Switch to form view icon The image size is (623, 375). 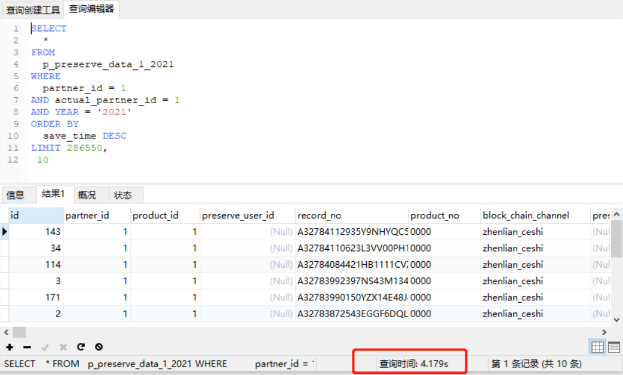coord(614,347)
